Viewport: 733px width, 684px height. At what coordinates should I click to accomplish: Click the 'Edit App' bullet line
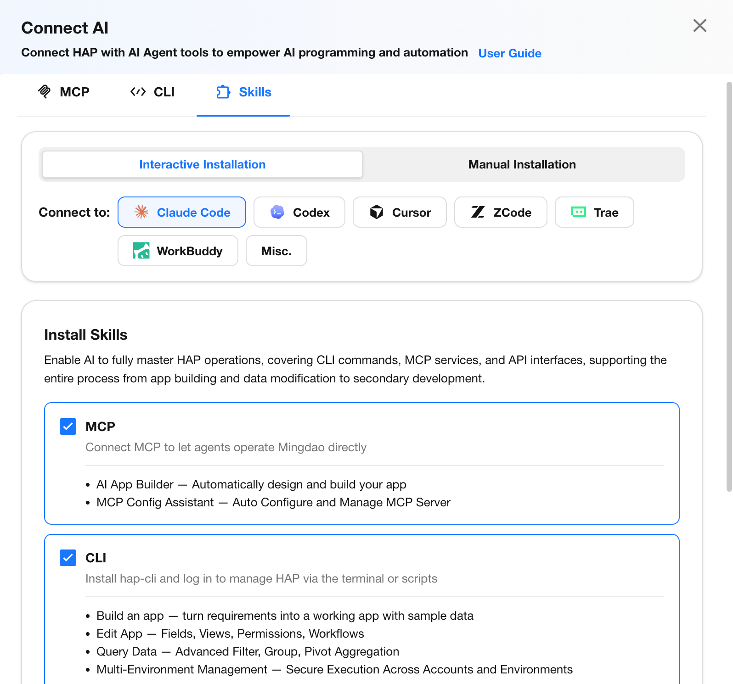click(x=230, y=634)
